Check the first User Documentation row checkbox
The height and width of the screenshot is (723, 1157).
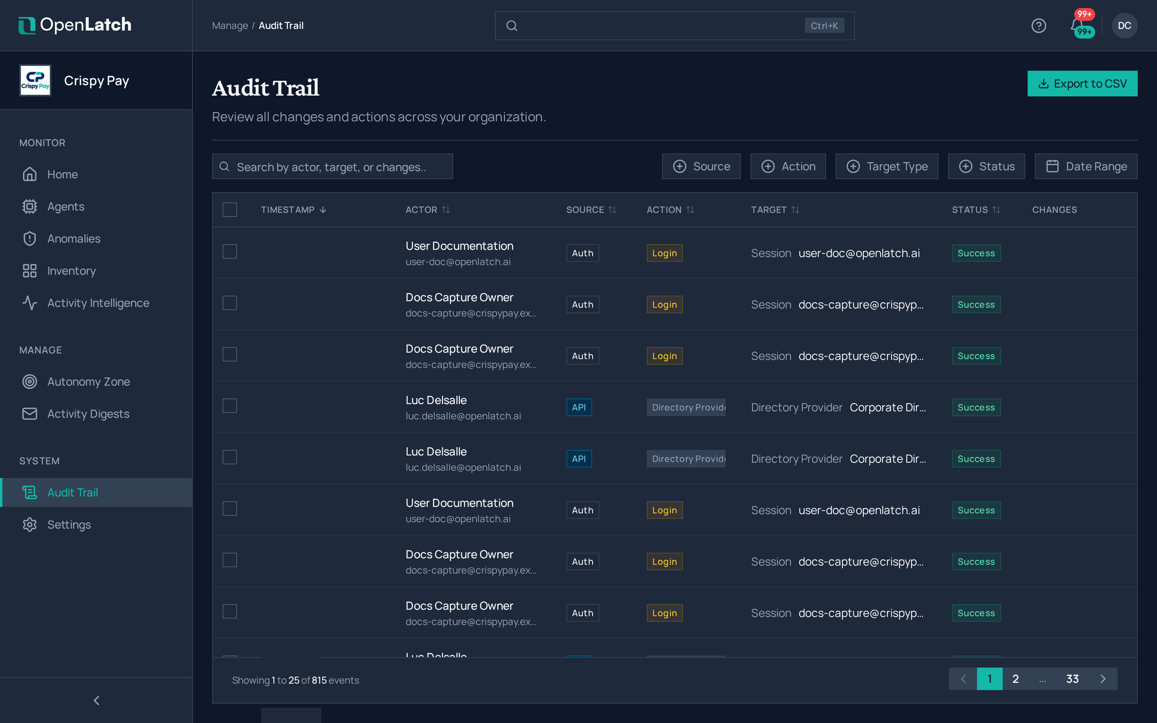(x=229, y=251)
